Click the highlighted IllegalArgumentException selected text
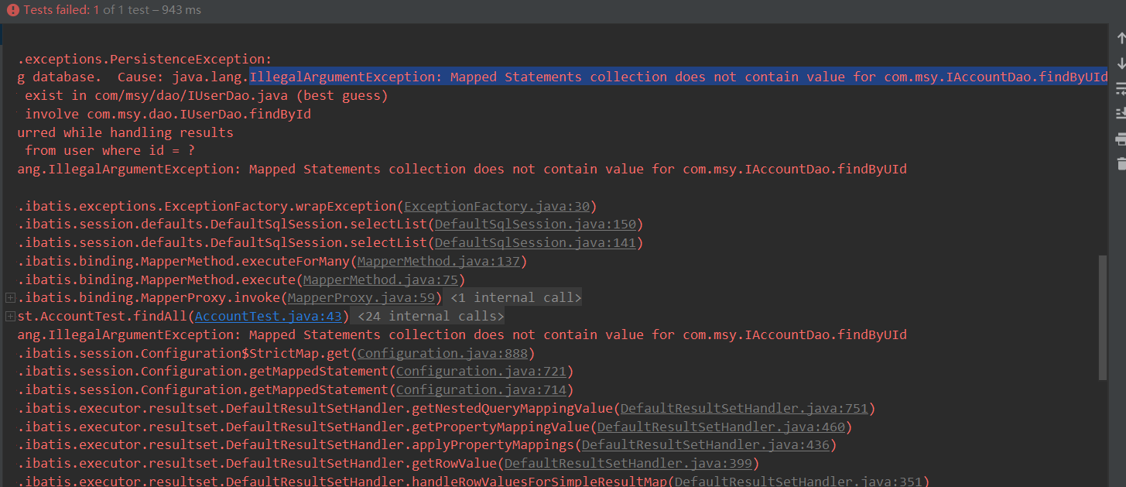This screenshot has height=487, width=1126. click(678, 77)
